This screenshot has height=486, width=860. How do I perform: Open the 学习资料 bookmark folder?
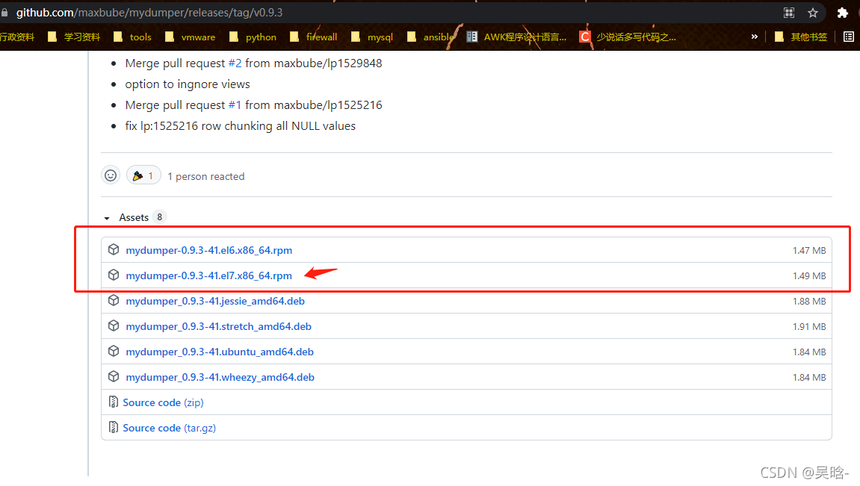point(74,37)
